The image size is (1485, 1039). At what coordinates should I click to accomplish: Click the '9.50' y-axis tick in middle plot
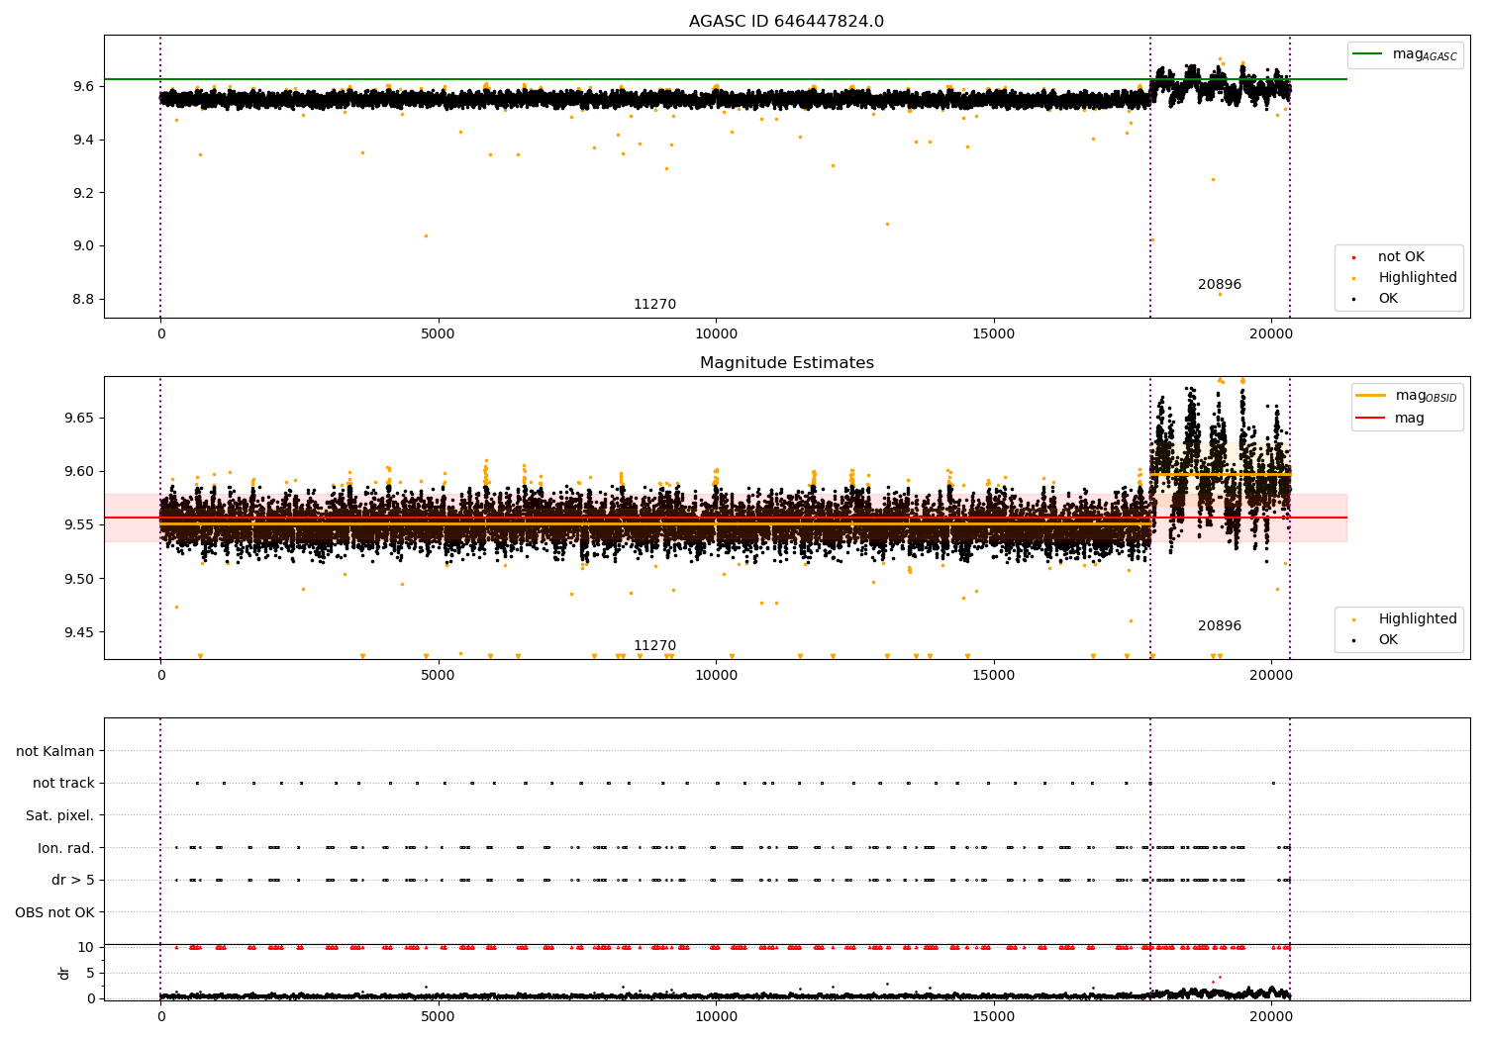80,579
